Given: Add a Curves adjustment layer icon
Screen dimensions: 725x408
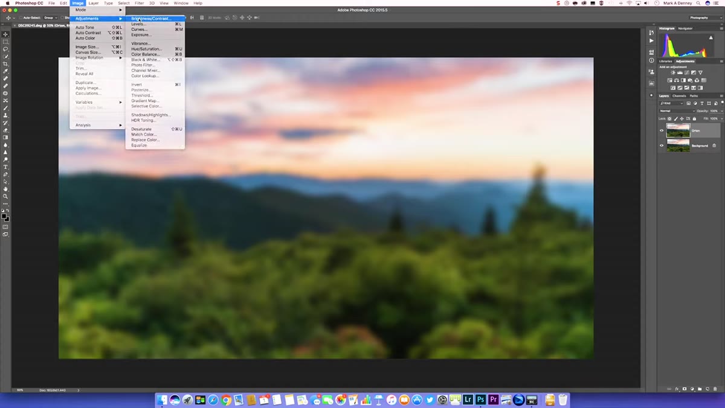Looking at the screenshot, I should 686,72.
